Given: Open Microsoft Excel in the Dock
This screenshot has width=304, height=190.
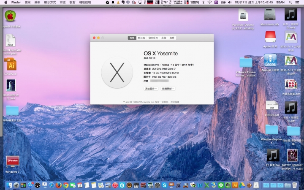Looking at the screenshot, I should (206, 185).
